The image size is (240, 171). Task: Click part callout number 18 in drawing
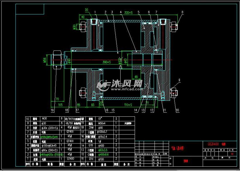(66, 110)
